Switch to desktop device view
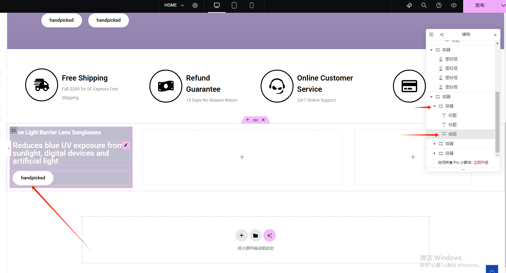Screen dimensions: 506x273 pos(217,5)
